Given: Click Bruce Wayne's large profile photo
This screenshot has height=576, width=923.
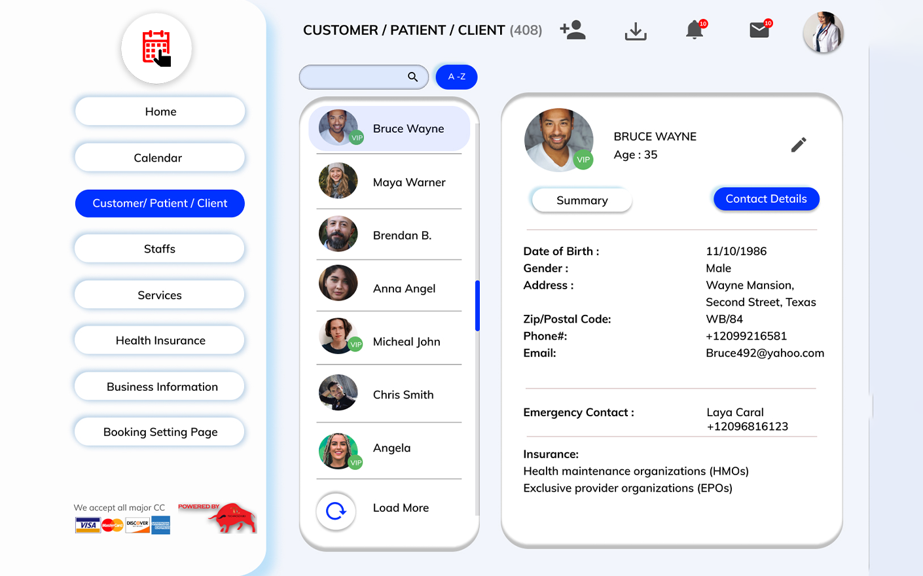Looking at the screenshot, I should click(558, 140).
